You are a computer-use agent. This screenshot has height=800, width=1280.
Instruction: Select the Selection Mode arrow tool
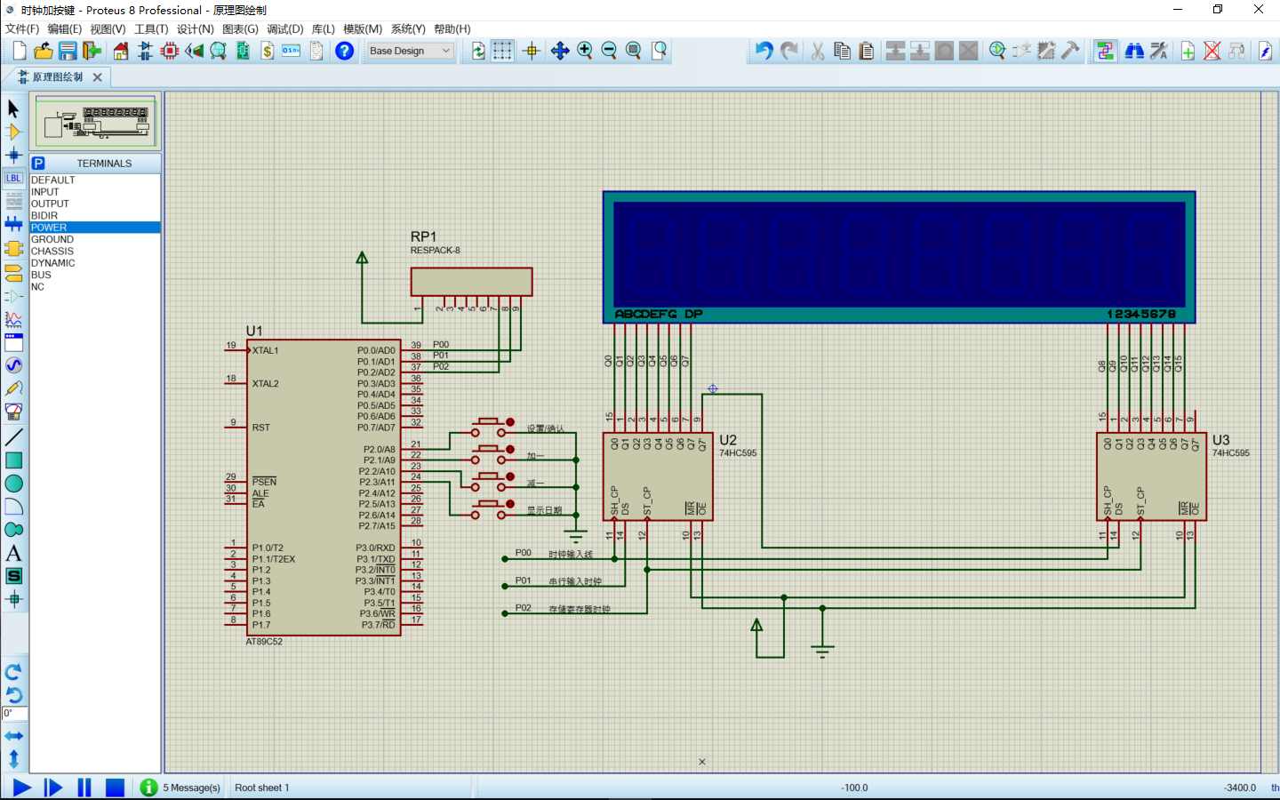13,108
